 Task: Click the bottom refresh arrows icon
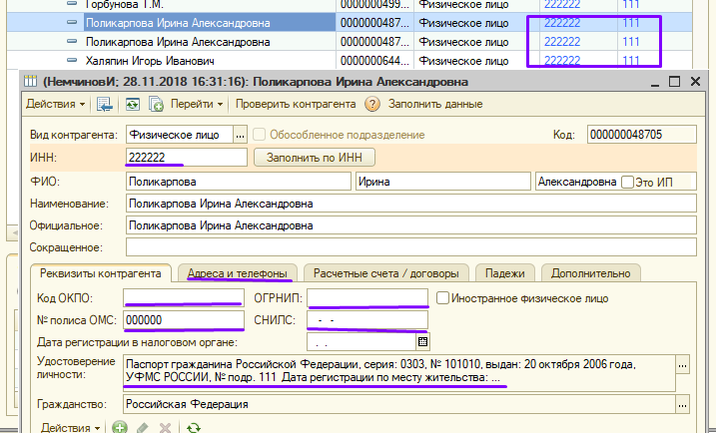point(194,427)
